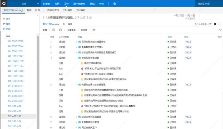
Task: Click the 搜索工作项 search field
Action: point(209,3)
